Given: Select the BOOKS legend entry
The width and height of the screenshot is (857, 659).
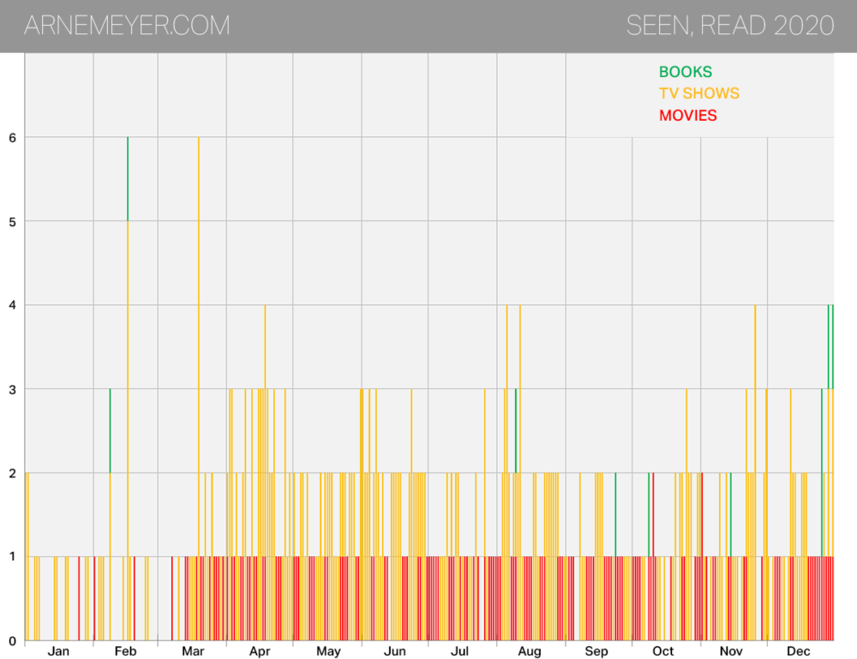Looking at the screenshot, I should [x=686, y=72].
